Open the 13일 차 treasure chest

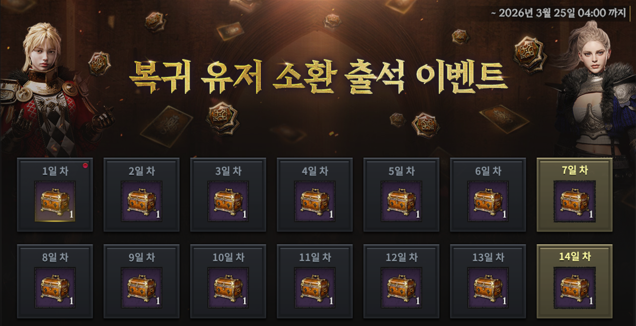click(x=488, y=288)
